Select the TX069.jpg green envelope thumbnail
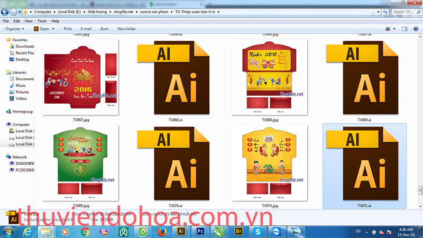This screenshot has height=238, width=423. [81, 163]
